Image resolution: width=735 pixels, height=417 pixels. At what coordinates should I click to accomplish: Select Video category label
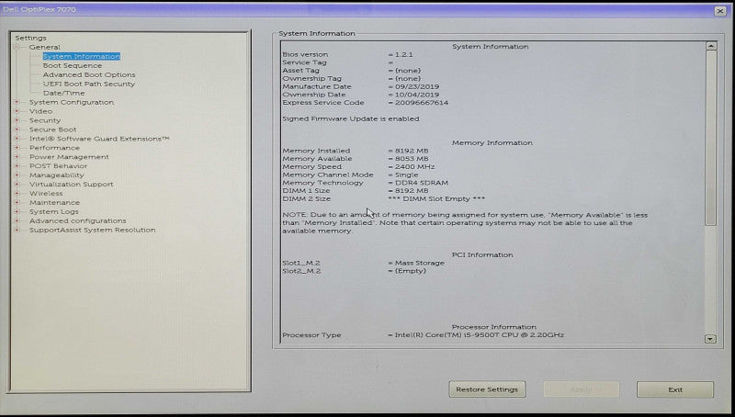(x=40, y=111)
